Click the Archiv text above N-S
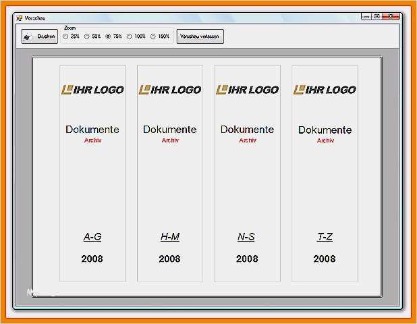 click(248, 140)
